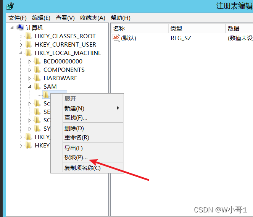Viewport: 253px width, 217px height.
Task: Choose 导出(E) in the context menu
Action: (93, 148)
